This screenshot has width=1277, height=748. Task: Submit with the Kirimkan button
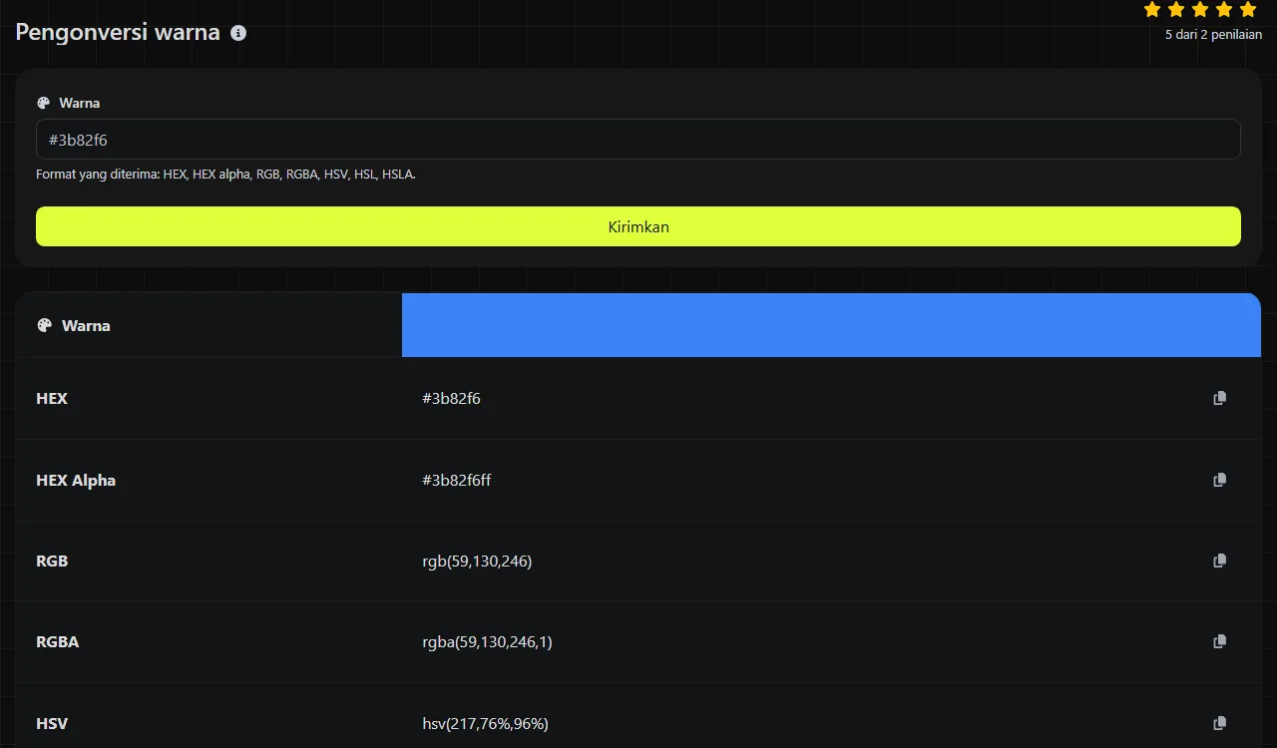(x=638, y=226)
